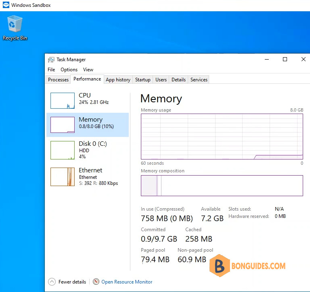Open the Details tab
This screenshot has height=292, width=310.
click(178, 80)
